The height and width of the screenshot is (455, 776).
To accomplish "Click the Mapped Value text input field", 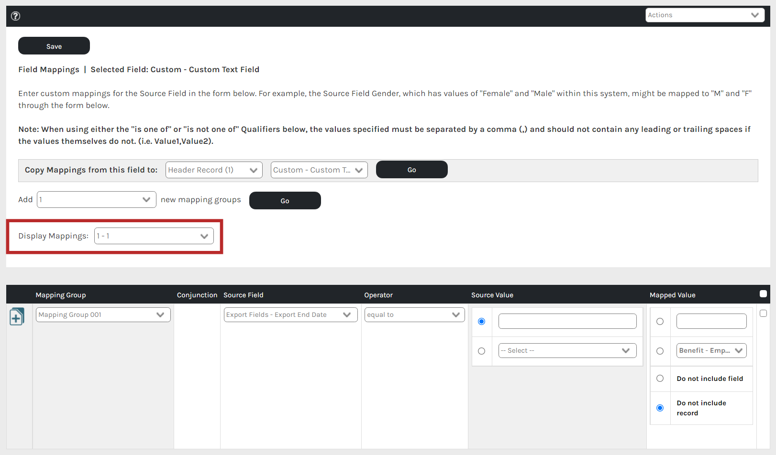I will pyautogui.click(x=711, y=321).
